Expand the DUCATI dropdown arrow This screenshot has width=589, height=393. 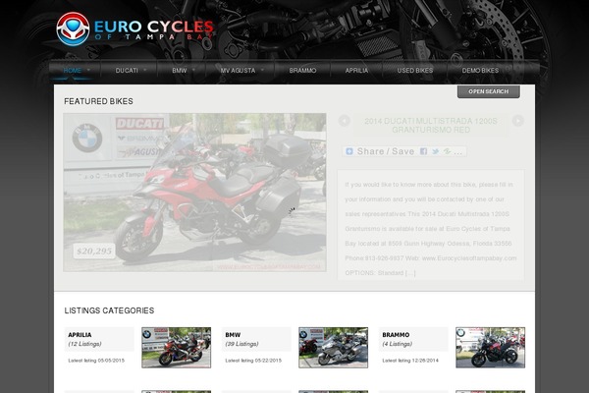[x=145, y=70]
